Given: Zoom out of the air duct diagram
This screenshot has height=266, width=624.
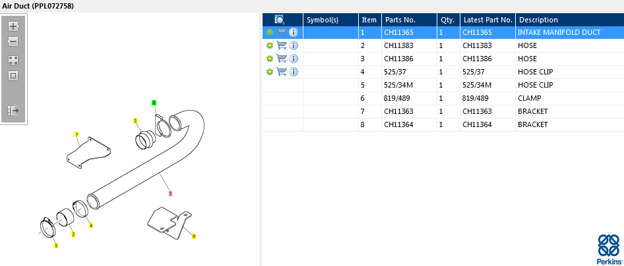Looking at the screenshot, I should pos(14,41).
